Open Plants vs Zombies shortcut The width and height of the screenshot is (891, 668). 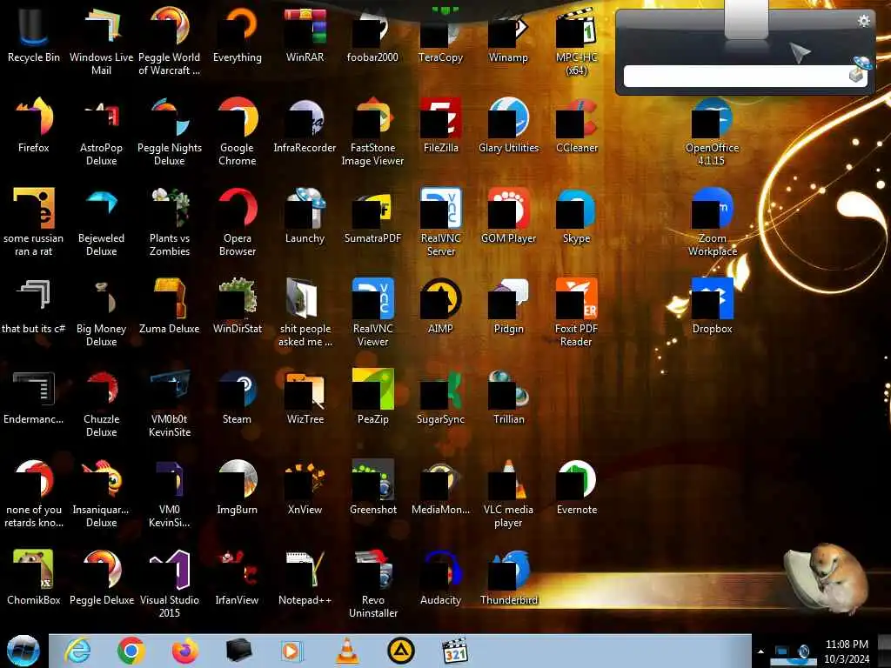coord(170,222)
